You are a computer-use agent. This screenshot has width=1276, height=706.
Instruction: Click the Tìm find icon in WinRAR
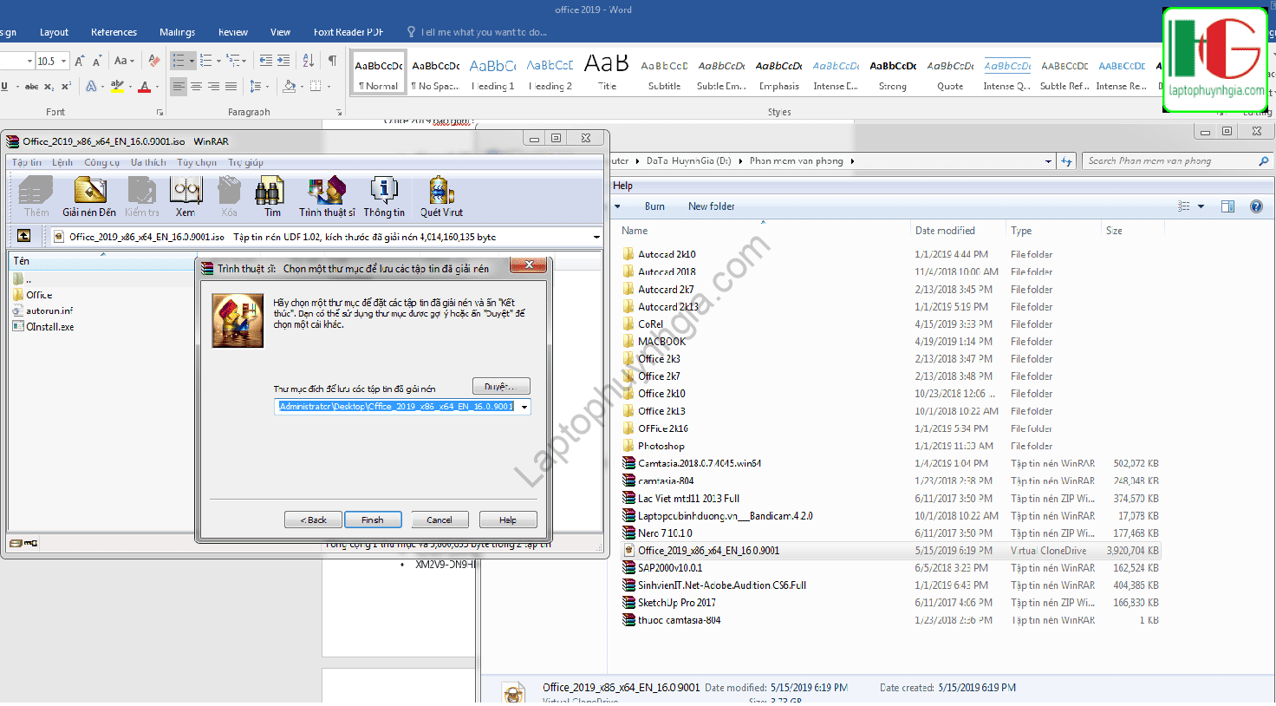coord(272,197)
